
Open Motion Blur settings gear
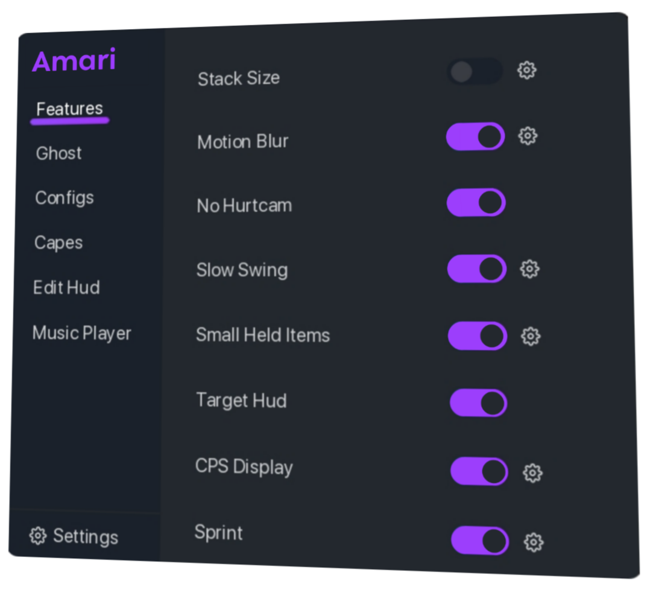(528, 136)
